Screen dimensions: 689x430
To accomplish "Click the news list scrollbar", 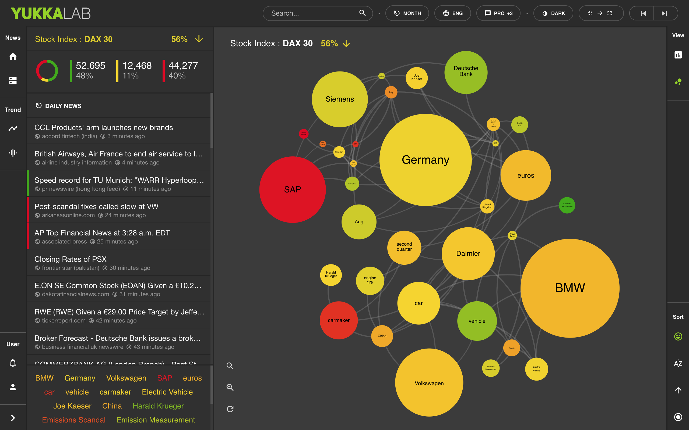I will 212,121.
